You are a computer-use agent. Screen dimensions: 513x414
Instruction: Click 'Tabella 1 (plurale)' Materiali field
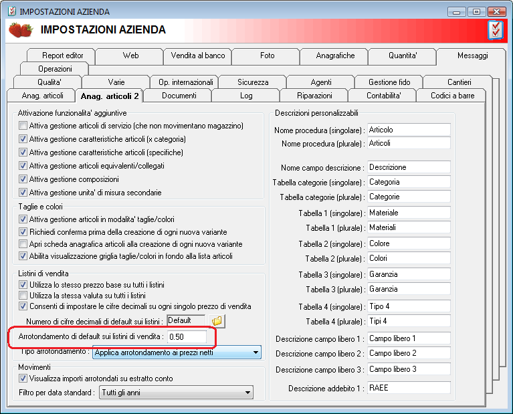(409, 227)
